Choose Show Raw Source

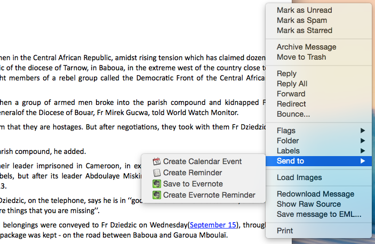pyautogui.click(x=318, y=204)
